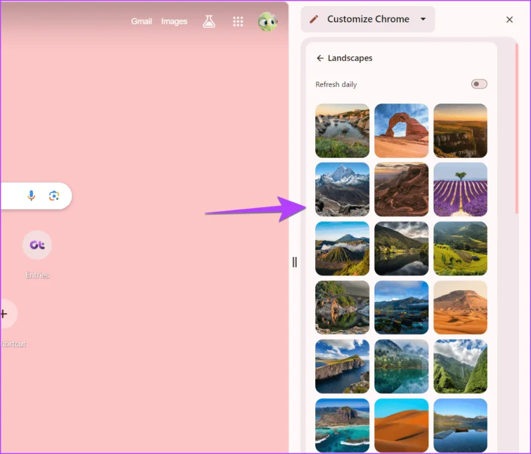Viewport: 531px width, 454px height.
Task: Click the side panel resize handle
Action: pos(295,262)
